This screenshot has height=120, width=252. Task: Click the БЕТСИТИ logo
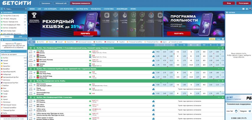pos(17,3)
